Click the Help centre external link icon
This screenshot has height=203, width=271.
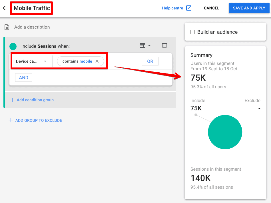189,8
